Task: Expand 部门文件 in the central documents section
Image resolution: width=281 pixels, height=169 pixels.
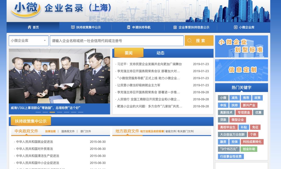Action: click(86, 131)
